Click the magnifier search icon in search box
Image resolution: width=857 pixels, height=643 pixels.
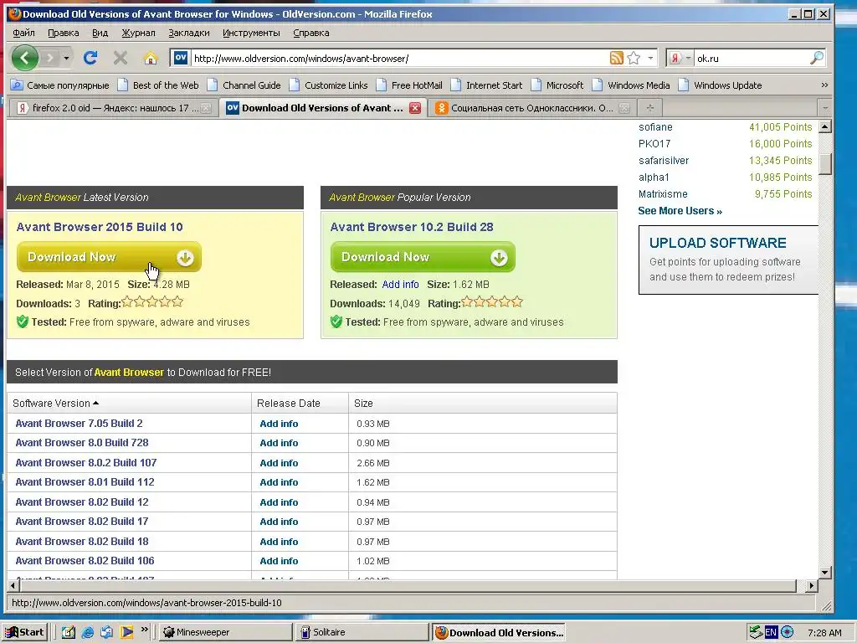point(817,58)
